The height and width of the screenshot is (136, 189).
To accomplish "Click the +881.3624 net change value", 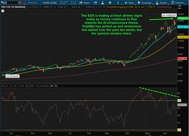I will (64, 2).
